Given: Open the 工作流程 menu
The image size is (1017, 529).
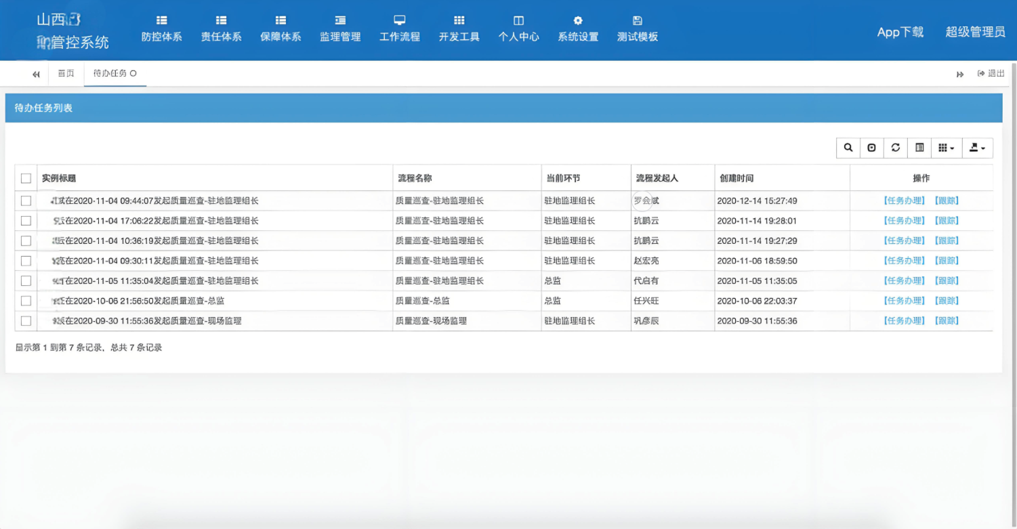Looking at the screenshot, I should pyautogui.click(x=400, y=29).
